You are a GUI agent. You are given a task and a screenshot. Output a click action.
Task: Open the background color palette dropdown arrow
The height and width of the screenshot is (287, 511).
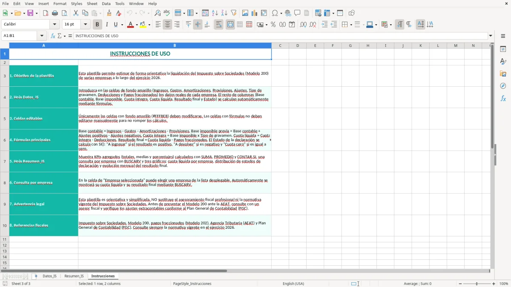coord(149,25)
